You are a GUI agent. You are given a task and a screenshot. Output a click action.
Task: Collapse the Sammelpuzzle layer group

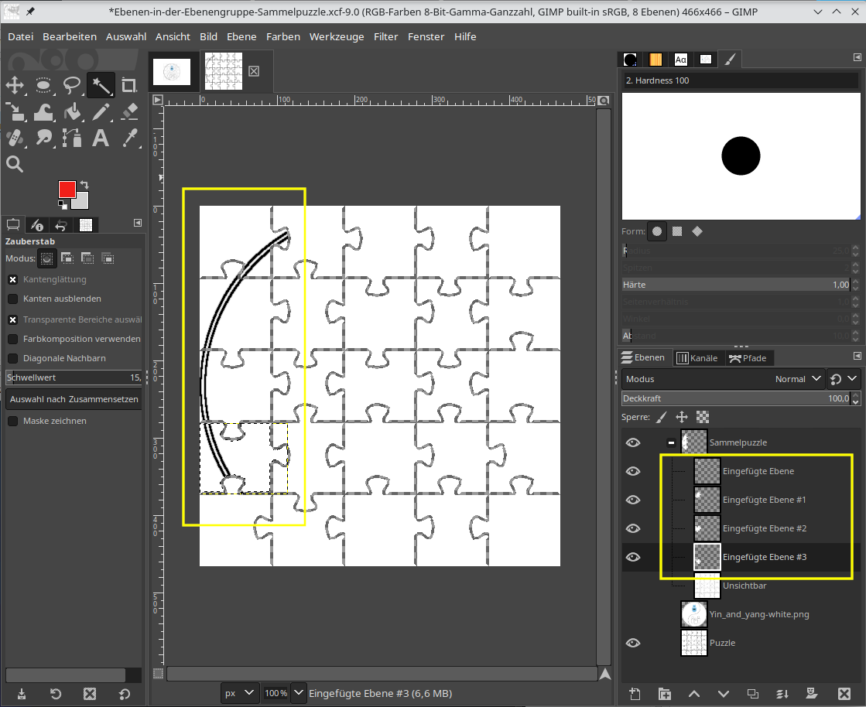click(x=671, y=442)
